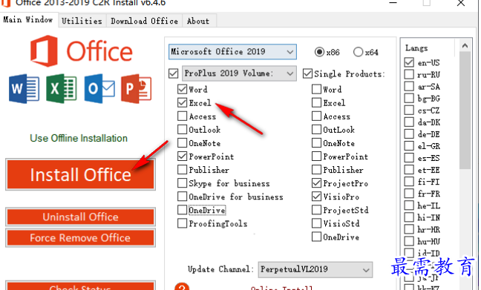Screen dimensions: 481x290
Task: Click the Update Channel label text
Action: pos(220,269)
